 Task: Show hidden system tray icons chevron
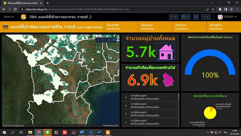(208, 132)
